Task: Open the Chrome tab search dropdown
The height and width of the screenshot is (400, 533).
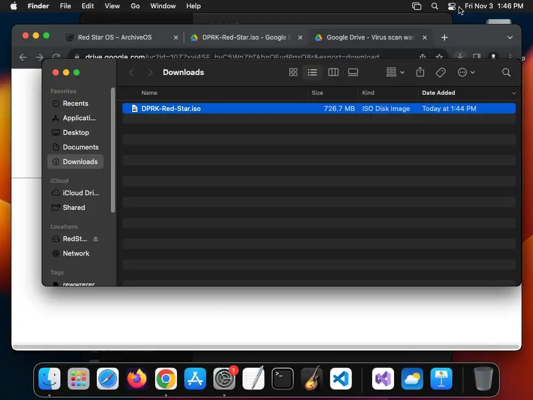Action: tap(510, 37)
